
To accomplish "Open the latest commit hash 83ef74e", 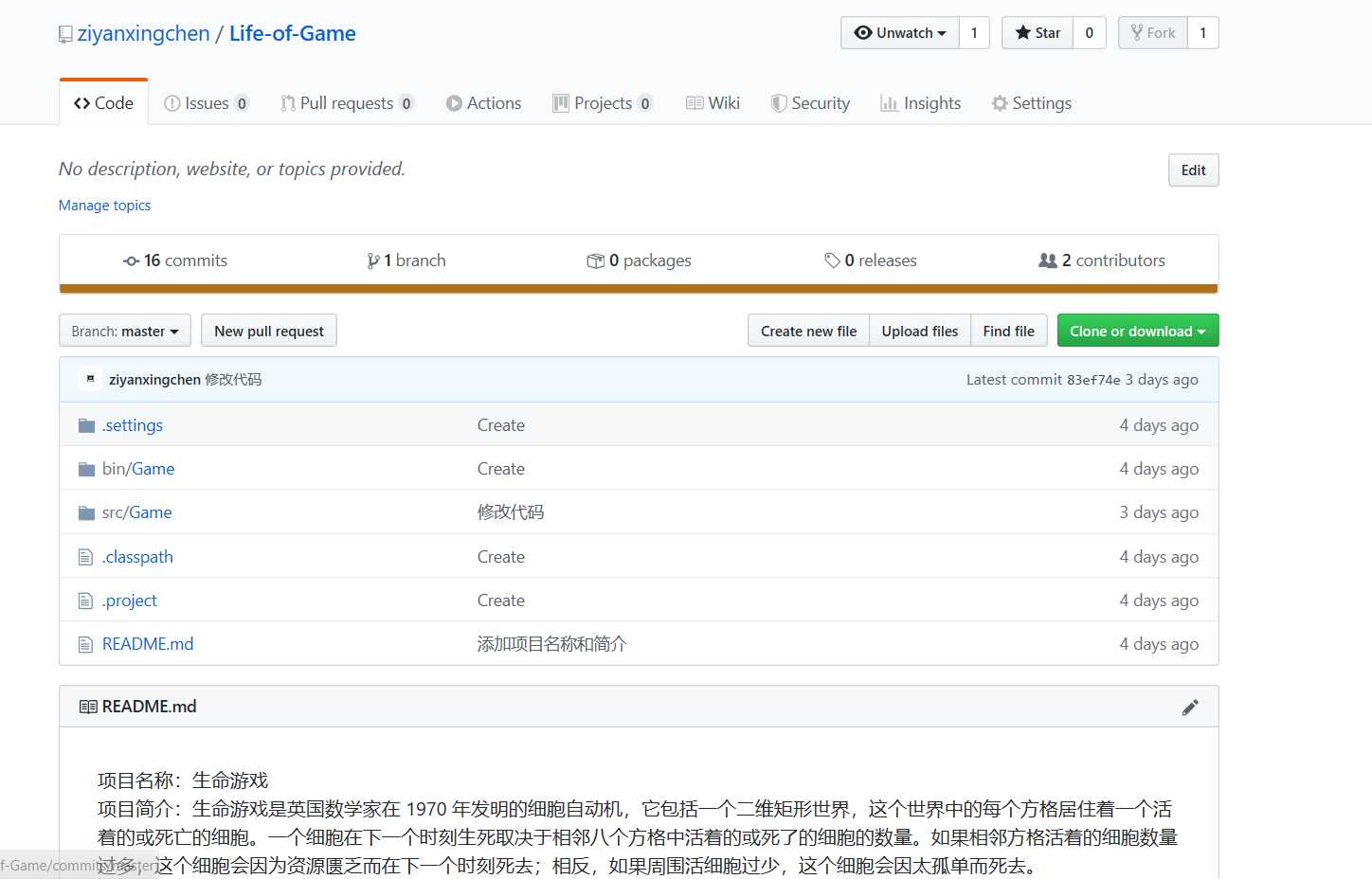I will pos(1093,380).
